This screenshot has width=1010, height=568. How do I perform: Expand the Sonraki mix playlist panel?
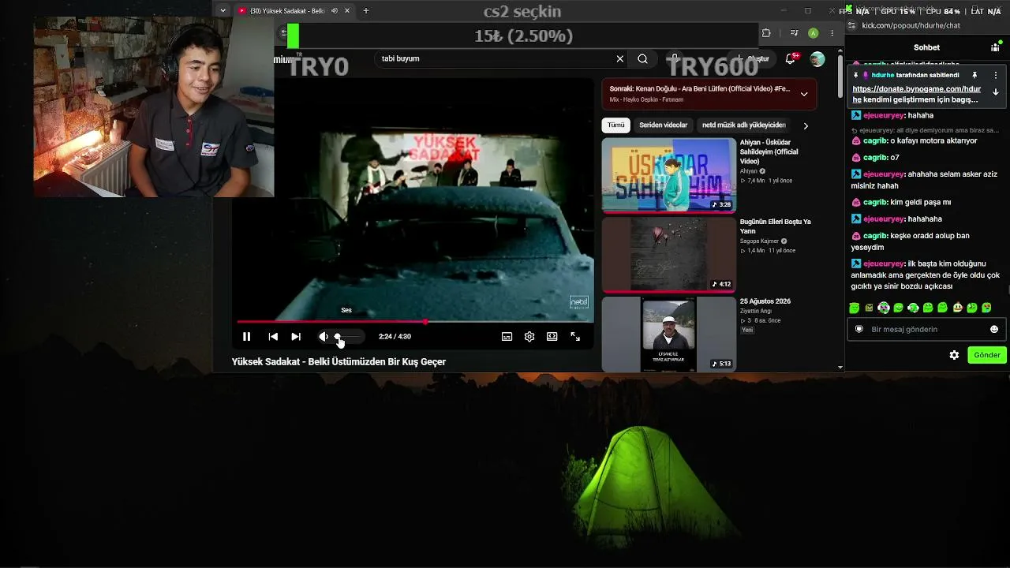[804, 94]
